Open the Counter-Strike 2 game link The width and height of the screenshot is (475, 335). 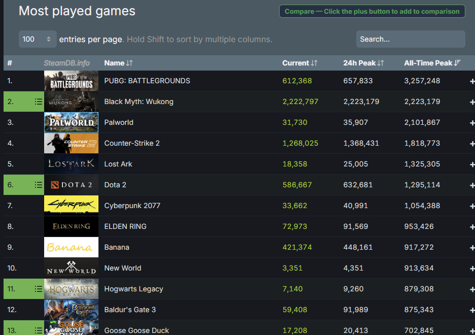(132, 143)
